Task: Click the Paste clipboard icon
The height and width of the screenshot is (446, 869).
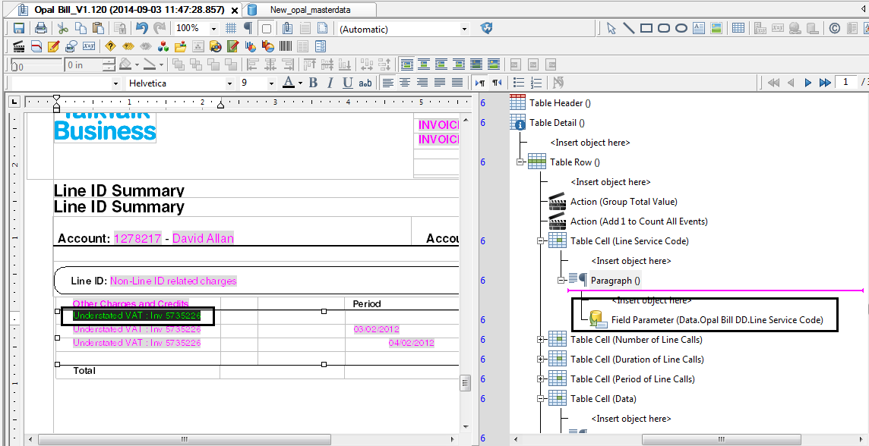Action: (x=99, y=27)
